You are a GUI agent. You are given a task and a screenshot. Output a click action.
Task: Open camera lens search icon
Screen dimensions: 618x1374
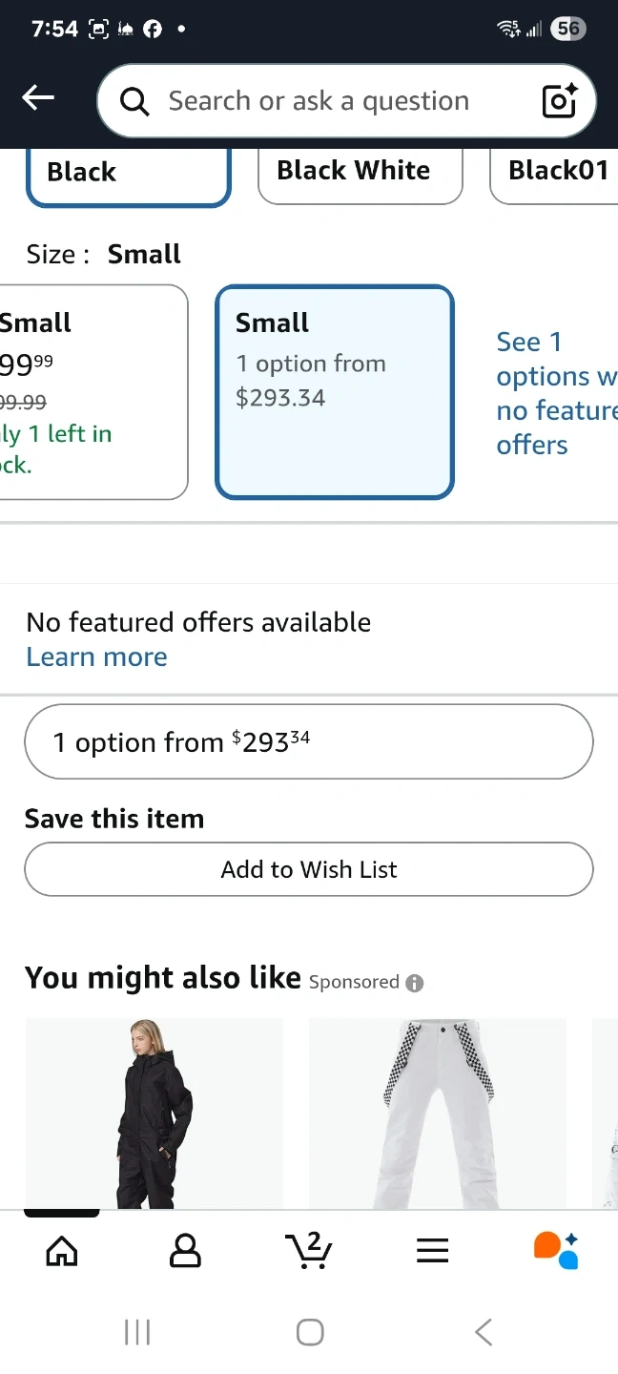click(560, 100)
